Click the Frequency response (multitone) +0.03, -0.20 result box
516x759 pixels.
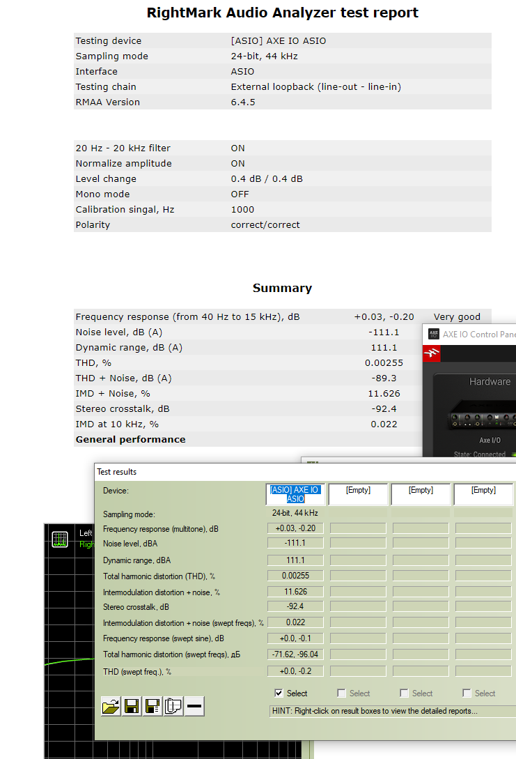(295, 528)
